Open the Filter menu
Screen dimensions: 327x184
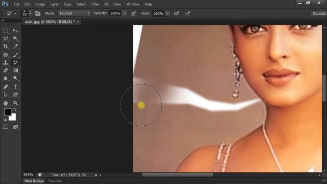click(x=95, y=4)
